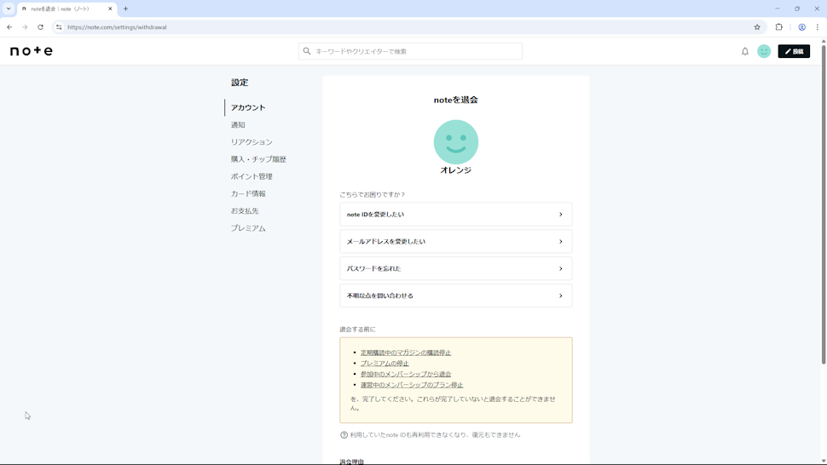Click chevron on 問い合わせる row
Viewport: 827px width, 465px height.
coord(561,296)
